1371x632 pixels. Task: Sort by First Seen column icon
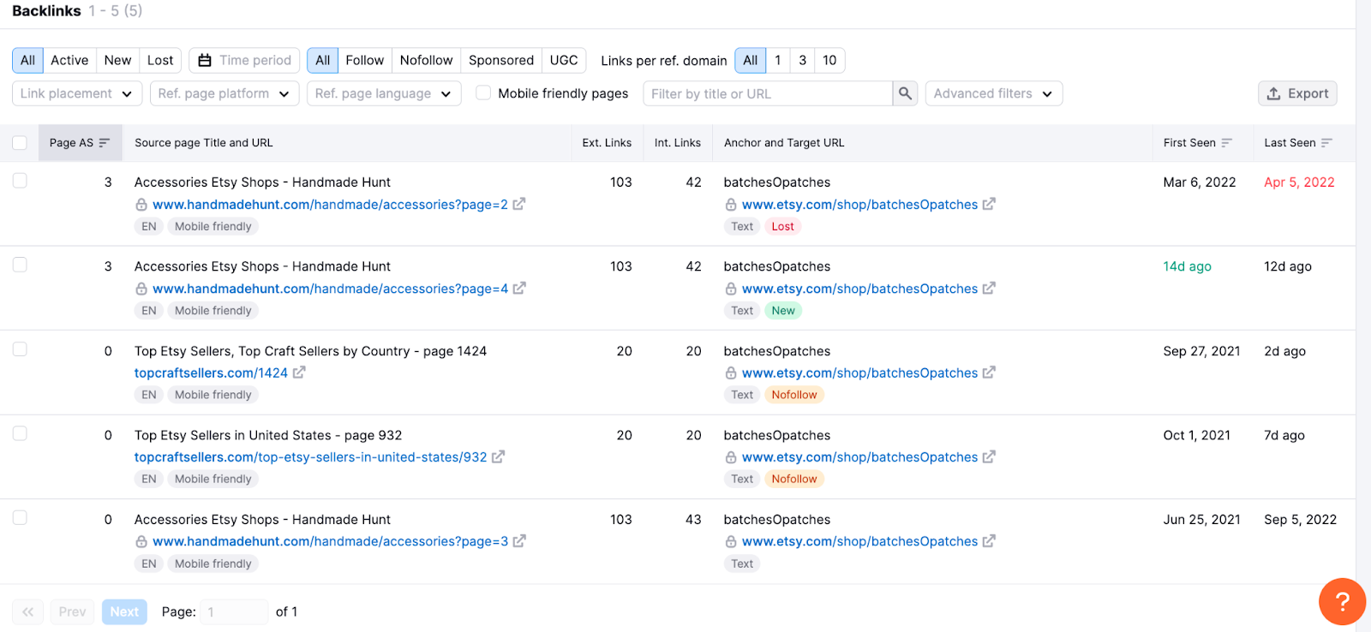point(1227,143)
